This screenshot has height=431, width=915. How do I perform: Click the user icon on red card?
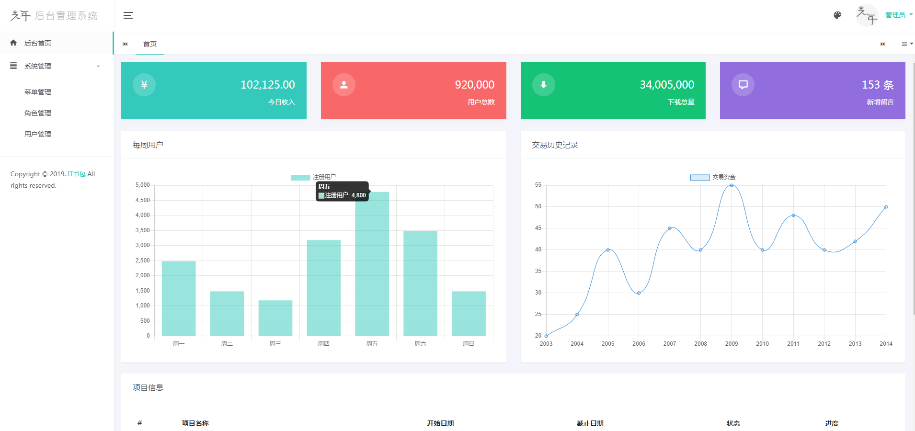(343, 85)
